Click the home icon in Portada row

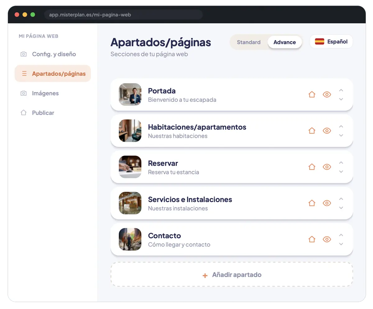point(312,94)
